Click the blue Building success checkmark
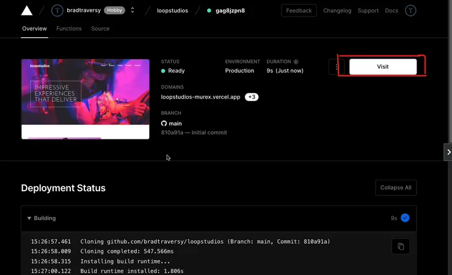This screenshot has height=275, width=452. pyautogui.click(x=405, y=218)
